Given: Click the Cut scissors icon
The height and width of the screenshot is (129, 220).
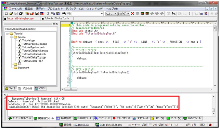Looking at the screenshot, I should point(48,14).
